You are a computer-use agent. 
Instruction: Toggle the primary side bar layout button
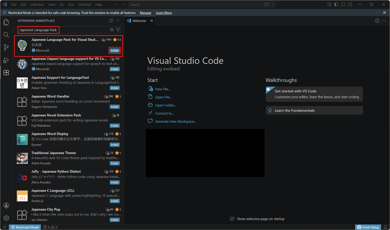coord(336,4)
